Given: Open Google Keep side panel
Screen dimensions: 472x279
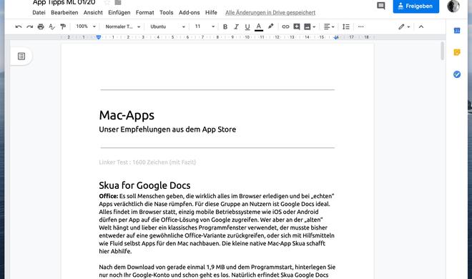Looking at the screenshot, I should [457, 52].
